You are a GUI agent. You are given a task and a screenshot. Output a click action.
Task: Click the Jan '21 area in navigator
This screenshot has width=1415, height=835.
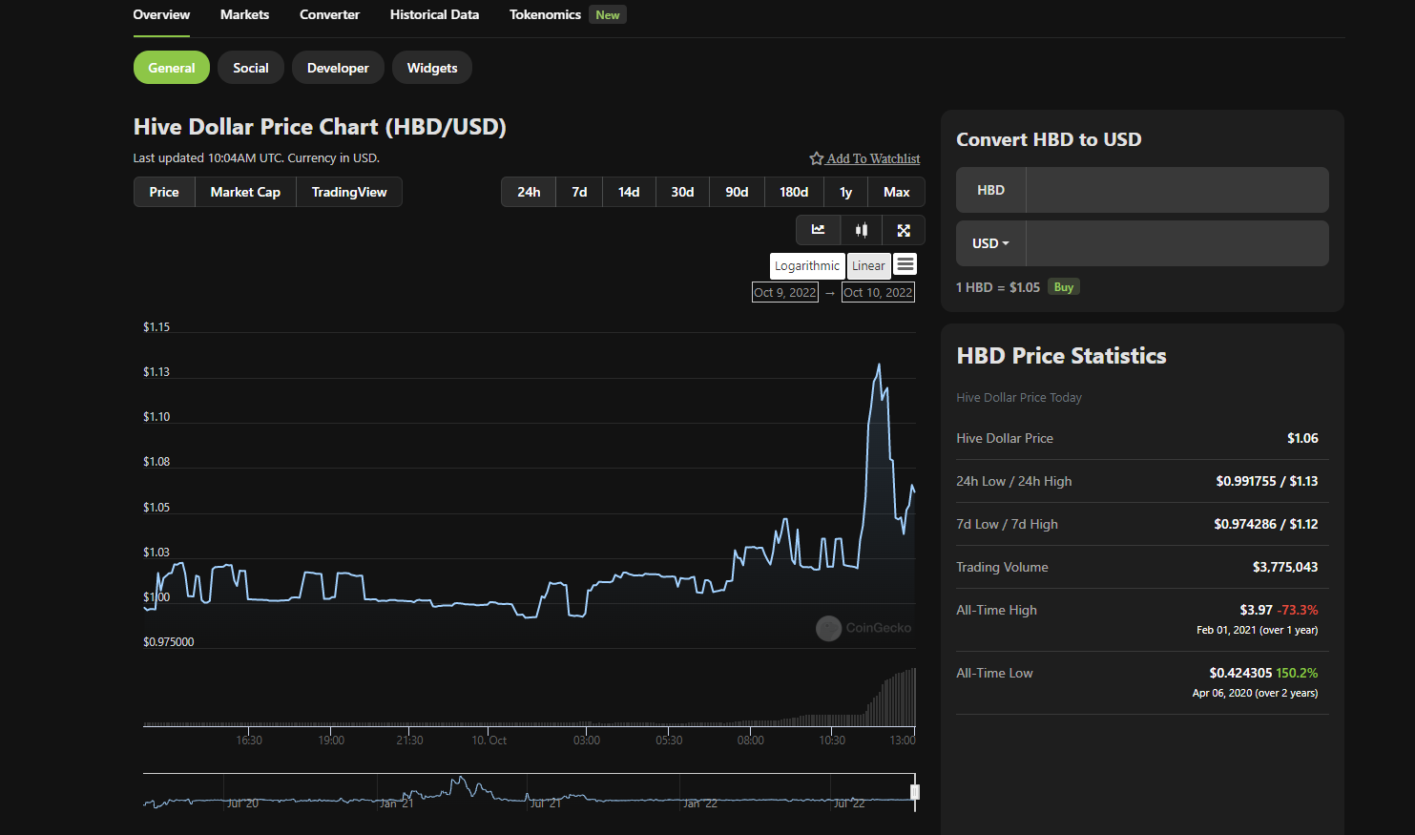[396, 803]
